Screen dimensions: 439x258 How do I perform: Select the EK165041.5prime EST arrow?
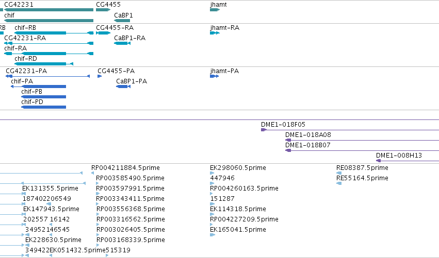coord(213,235)
